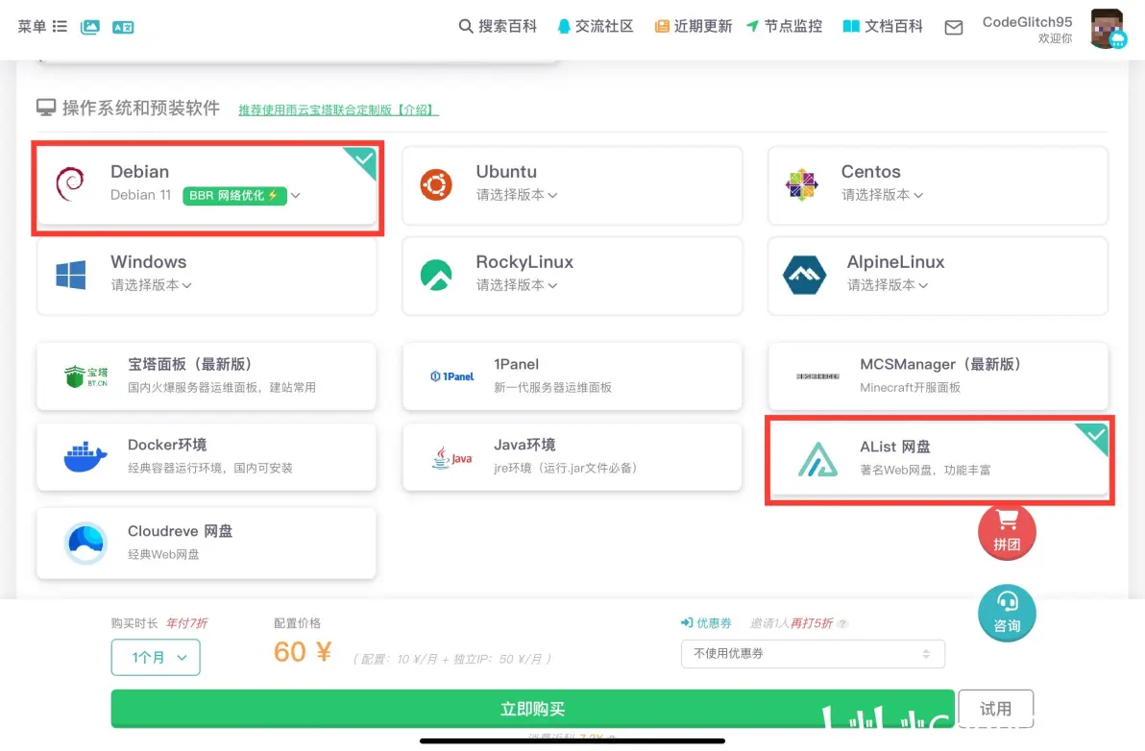This screenshot has height=751, width=1145.
Task: Click the Centos colorful logo
Action: (801, 184)
